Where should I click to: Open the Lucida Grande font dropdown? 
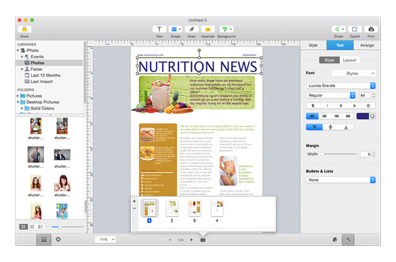341,86
